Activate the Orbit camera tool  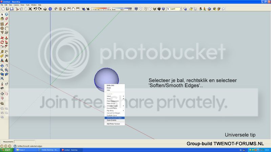pyautogui.click(x=2, y=66)
